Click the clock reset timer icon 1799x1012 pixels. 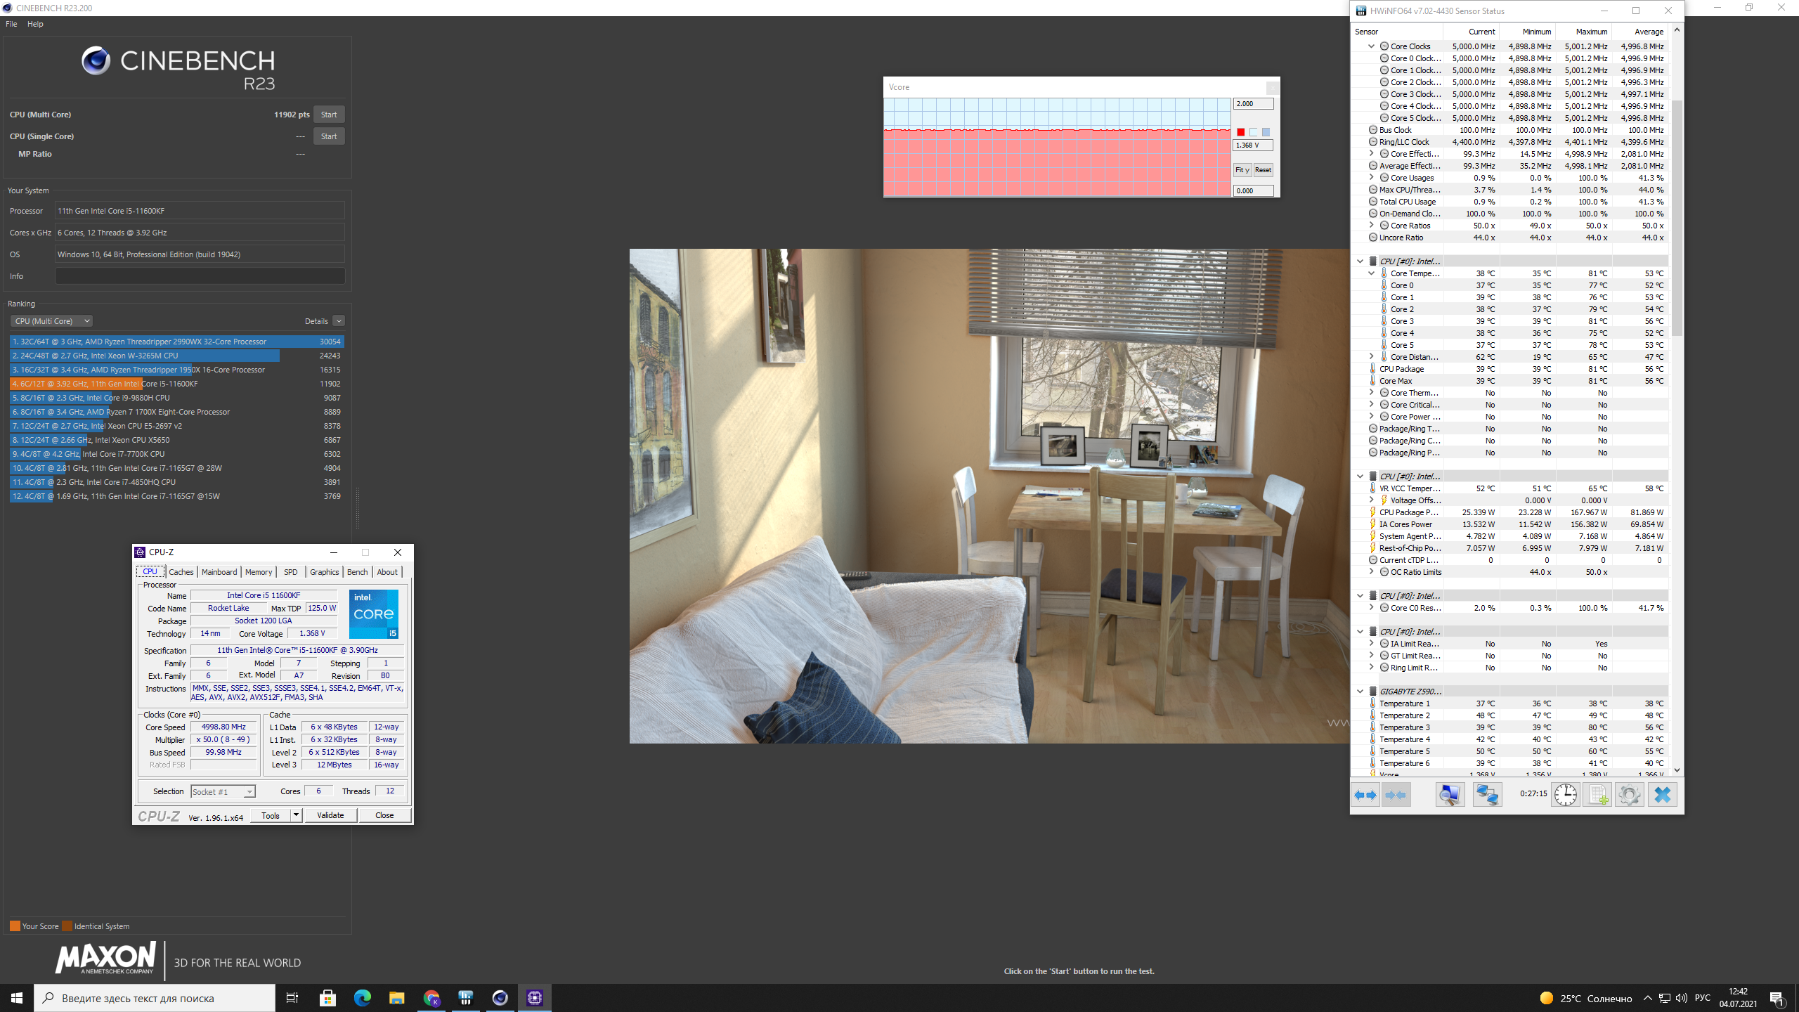(x=1565, y=795)
